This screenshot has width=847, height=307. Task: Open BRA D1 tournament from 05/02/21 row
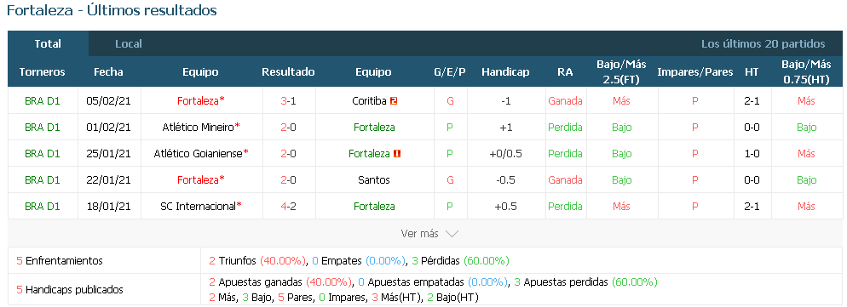[42, 101]
